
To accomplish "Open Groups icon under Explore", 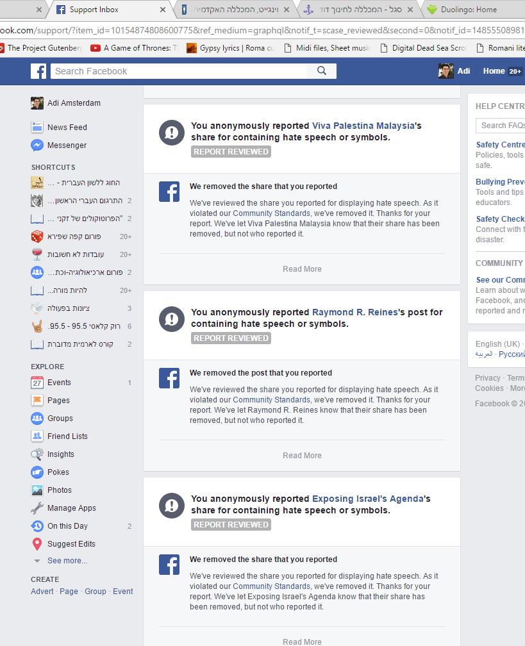I will tap(37, 418).
